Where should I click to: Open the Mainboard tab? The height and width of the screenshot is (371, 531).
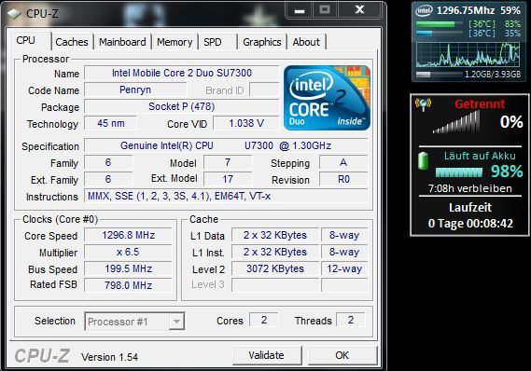122,42
